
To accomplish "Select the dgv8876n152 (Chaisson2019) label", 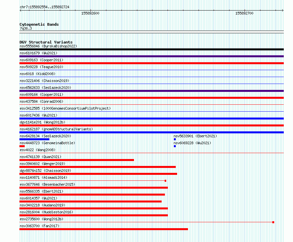I will 45,171.
